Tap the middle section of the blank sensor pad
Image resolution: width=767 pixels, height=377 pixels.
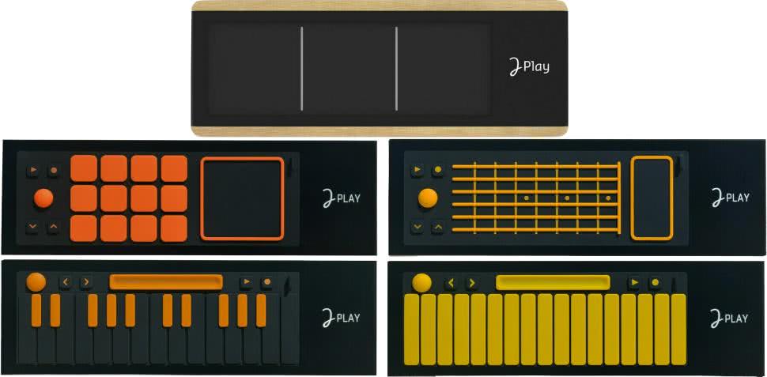349,69
